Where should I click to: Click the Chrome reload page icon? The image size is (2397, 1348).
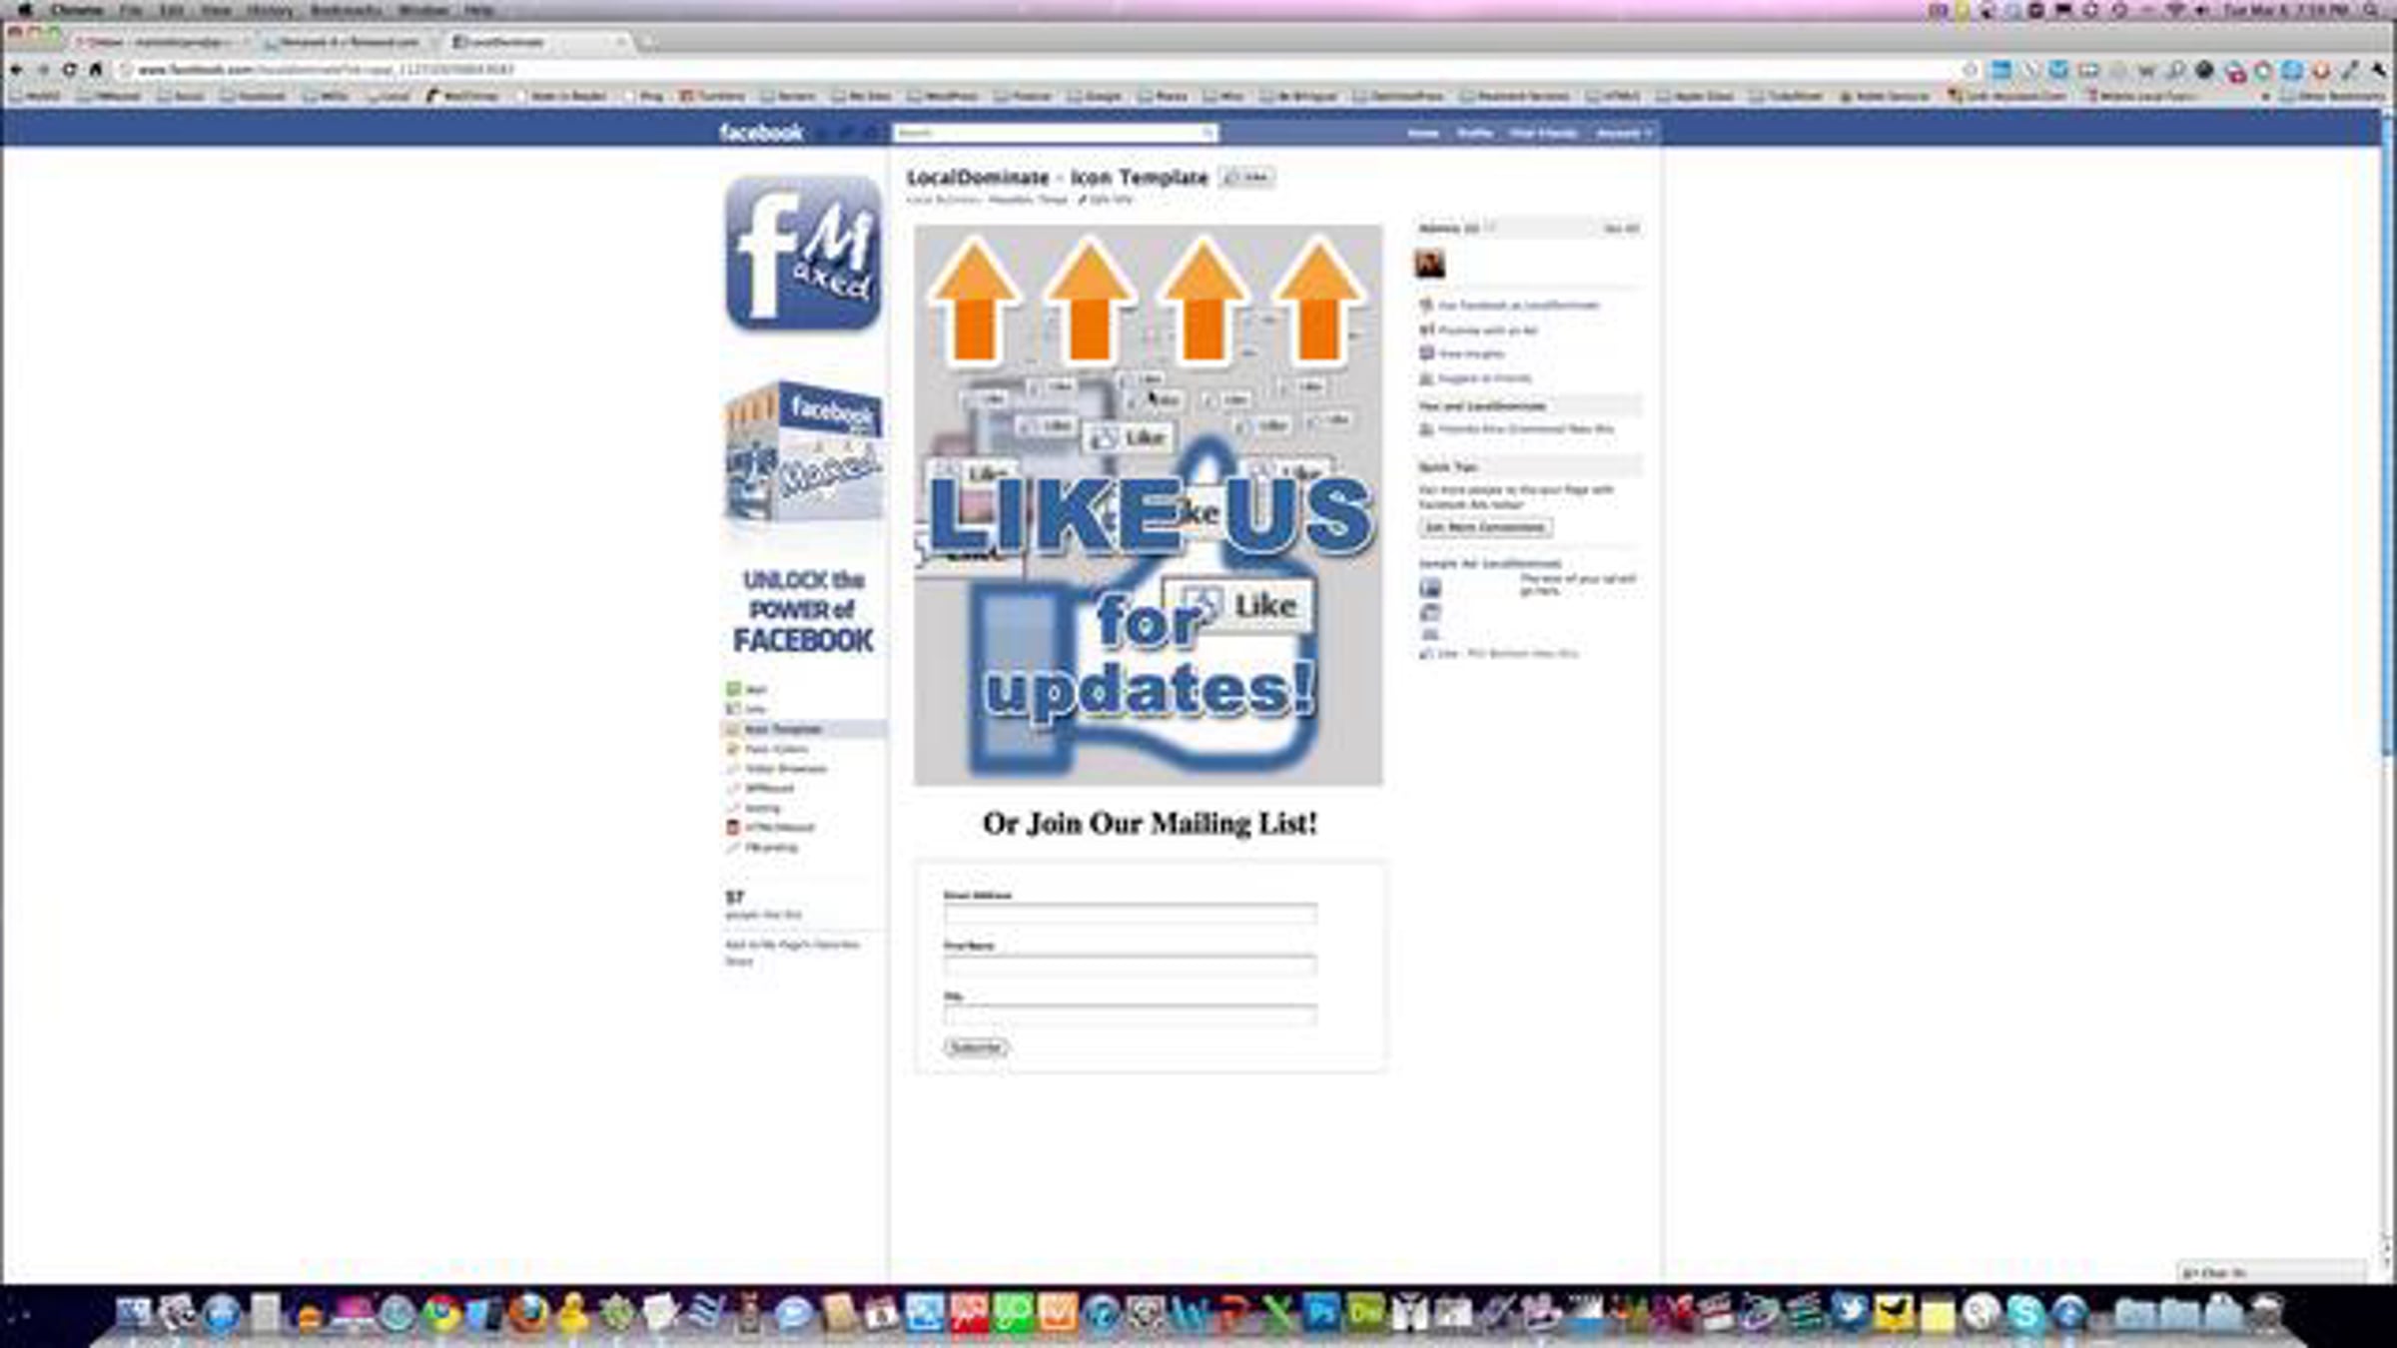click(69, 70)
